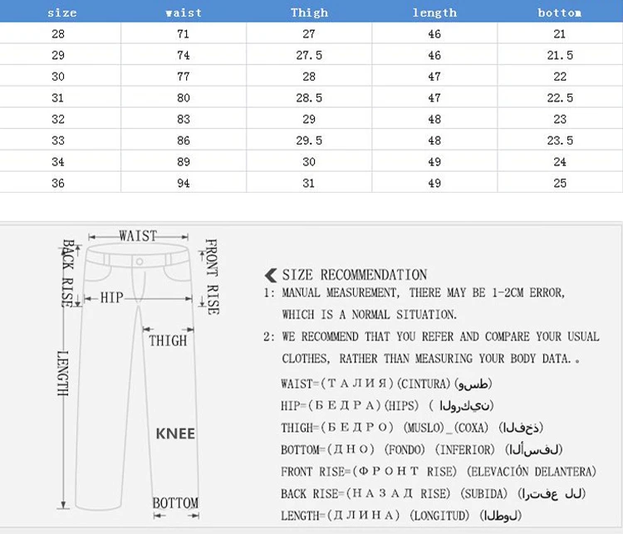Viewport: 623px width, 534px height.
Task: Click the "BOTTOM=(ДНО) (FONDO) (INFERIOR)" translation line
Action: pyautogui.click(x=421, y=450)
